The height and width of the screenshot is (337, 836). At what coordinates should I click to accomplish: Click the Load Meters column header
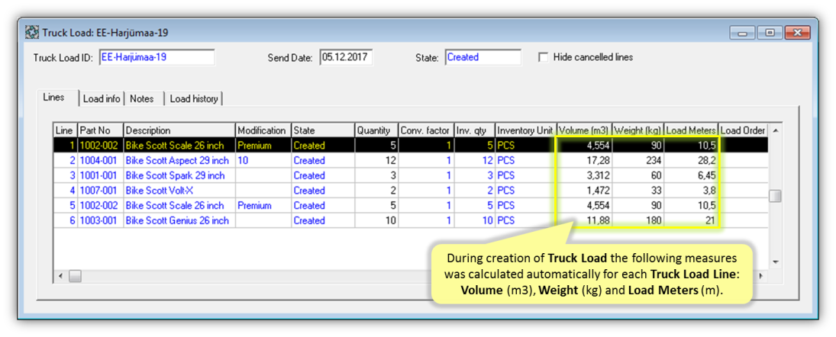691,130
